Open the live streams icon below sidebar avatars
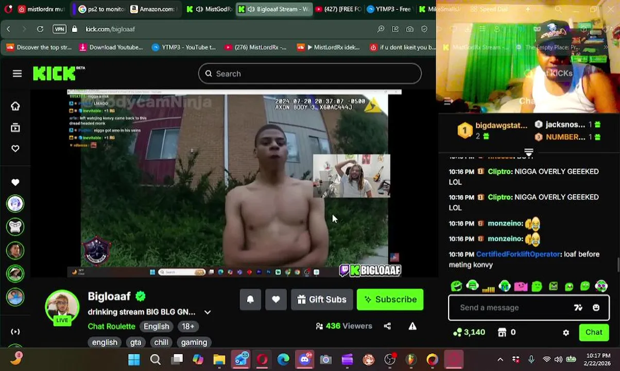The height and width of the screenshot is (371, 620). click(15, 332)
